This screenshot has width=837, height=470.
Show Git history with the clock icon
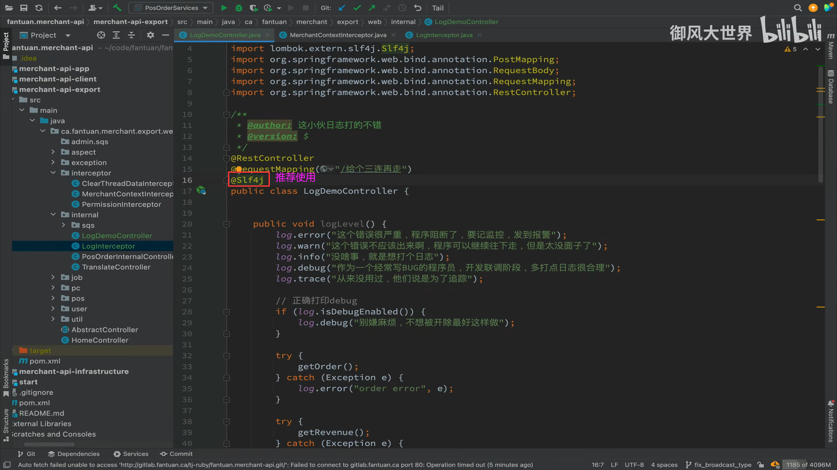(x=402, y=8)
